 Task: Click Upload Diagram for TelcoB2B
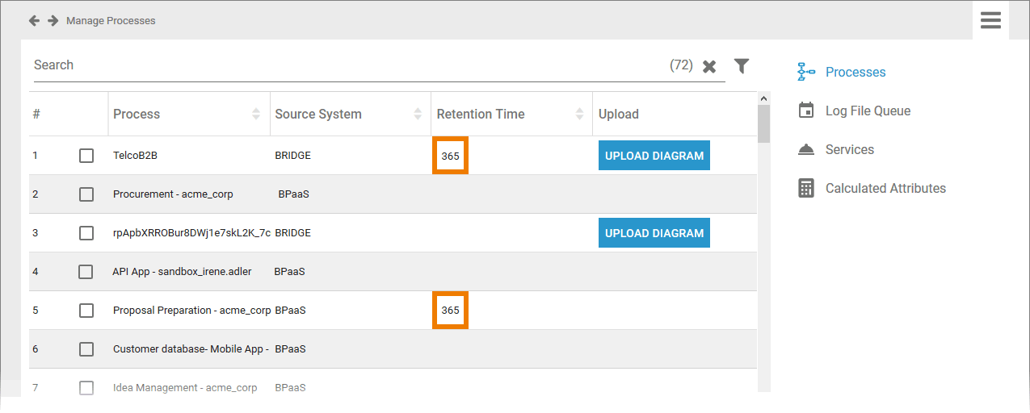[x=654, y=156]
